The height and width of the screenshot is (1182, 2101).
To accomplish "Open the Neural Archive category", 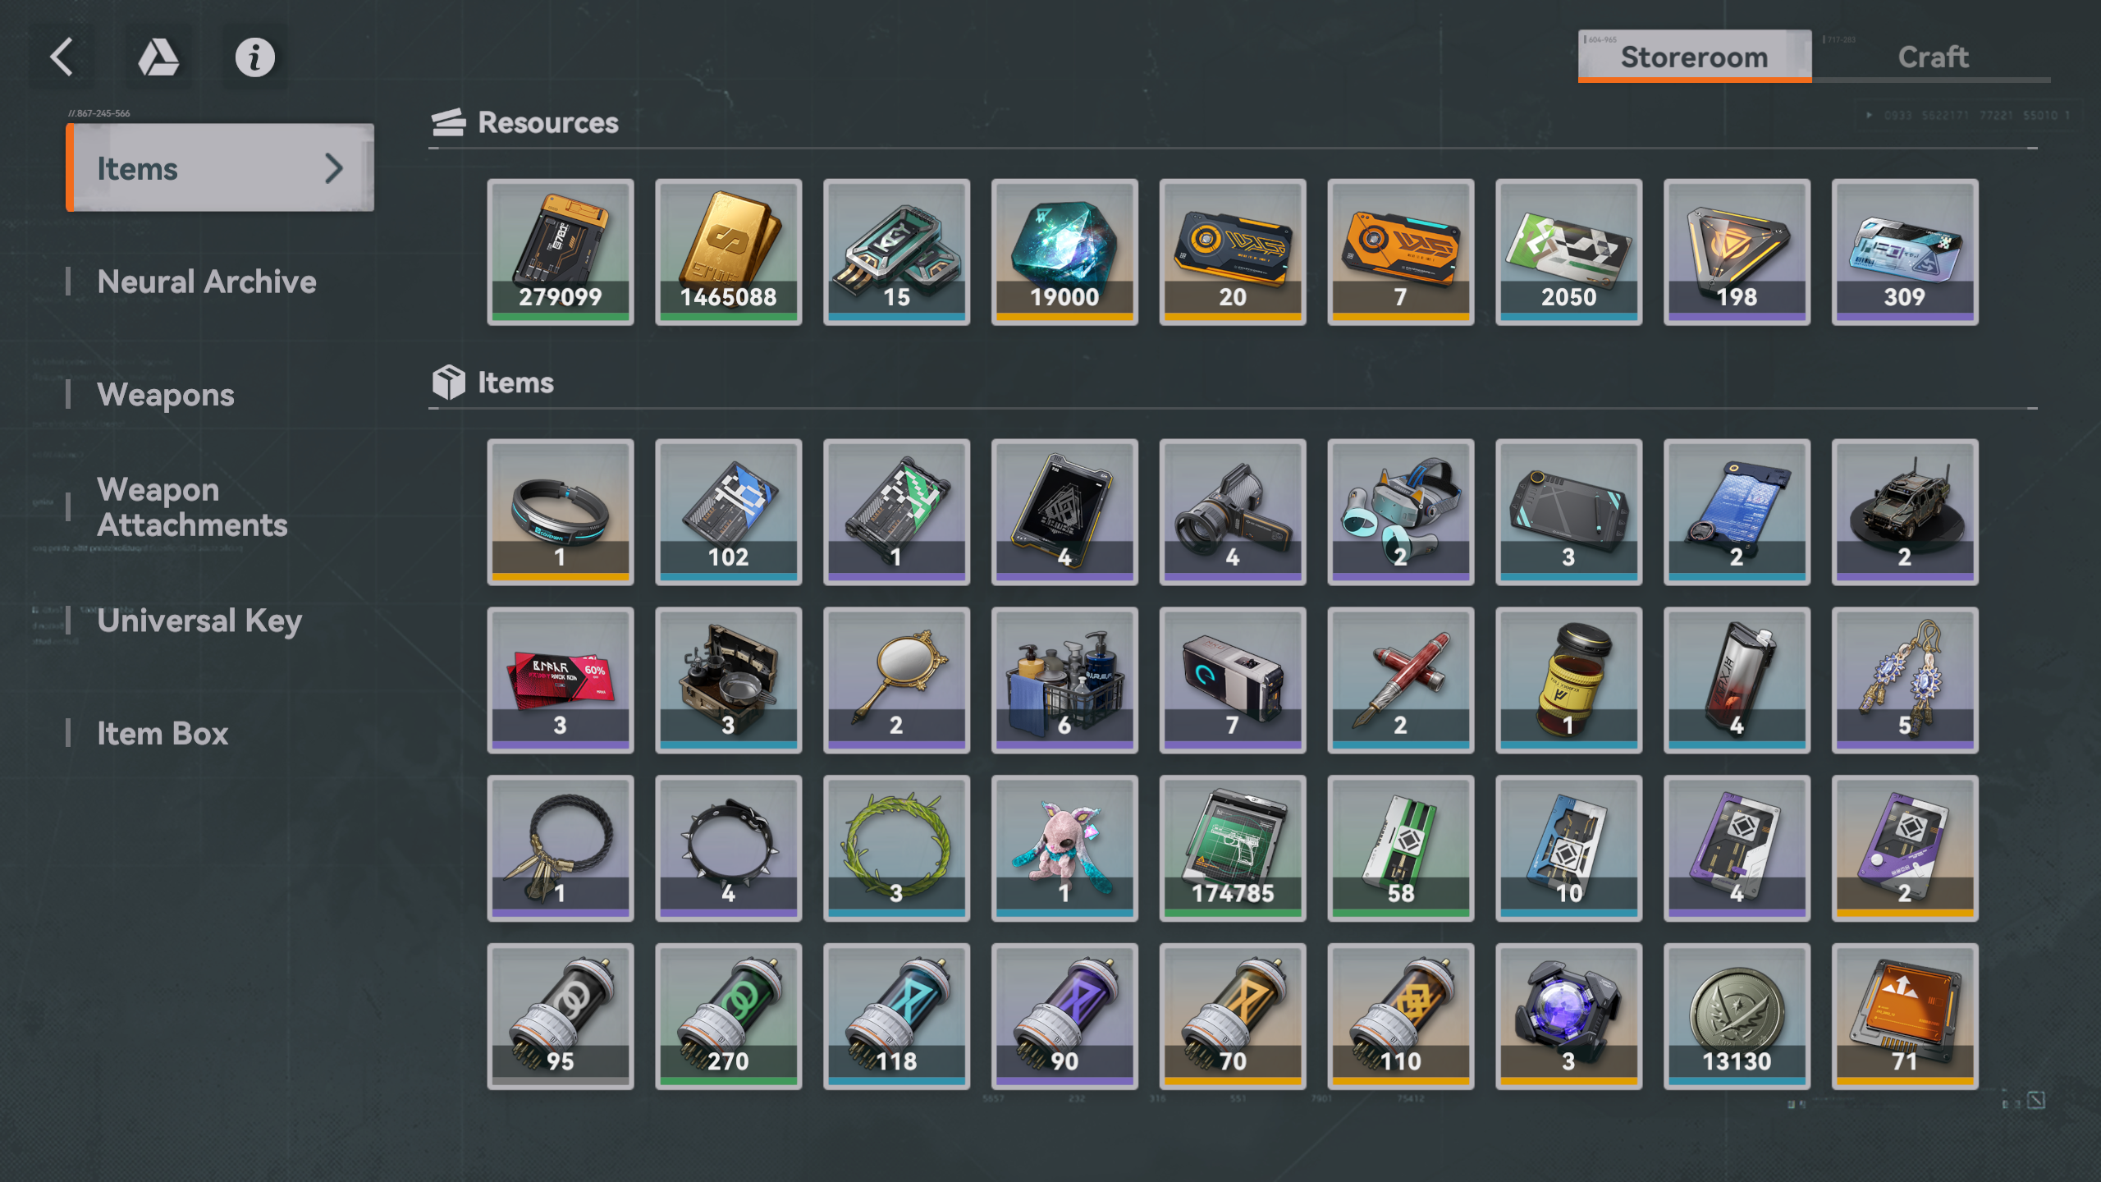I will tap(206, 282).
